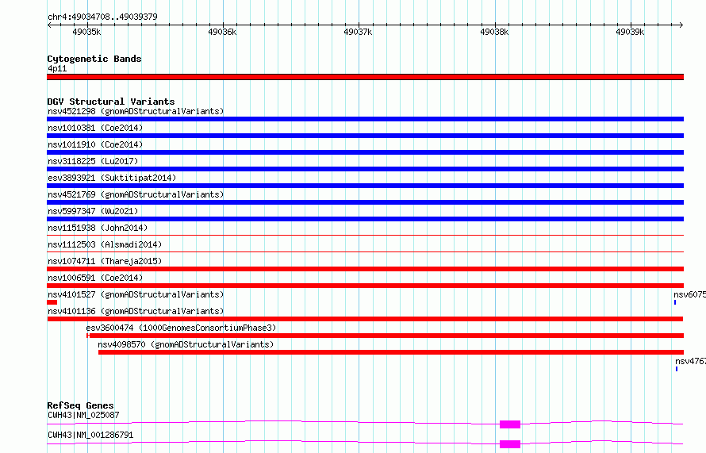This screenshot has height=453, width=706.
Task: Click the blue bar beneath nsv3118225
Action: click(365, 169)
